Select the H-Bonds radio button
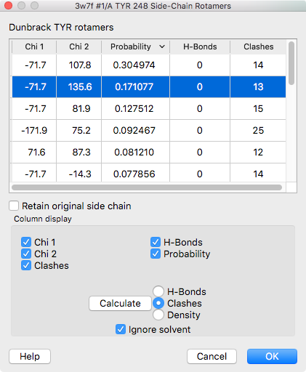306x372 pixels. [x=158, y=291]
